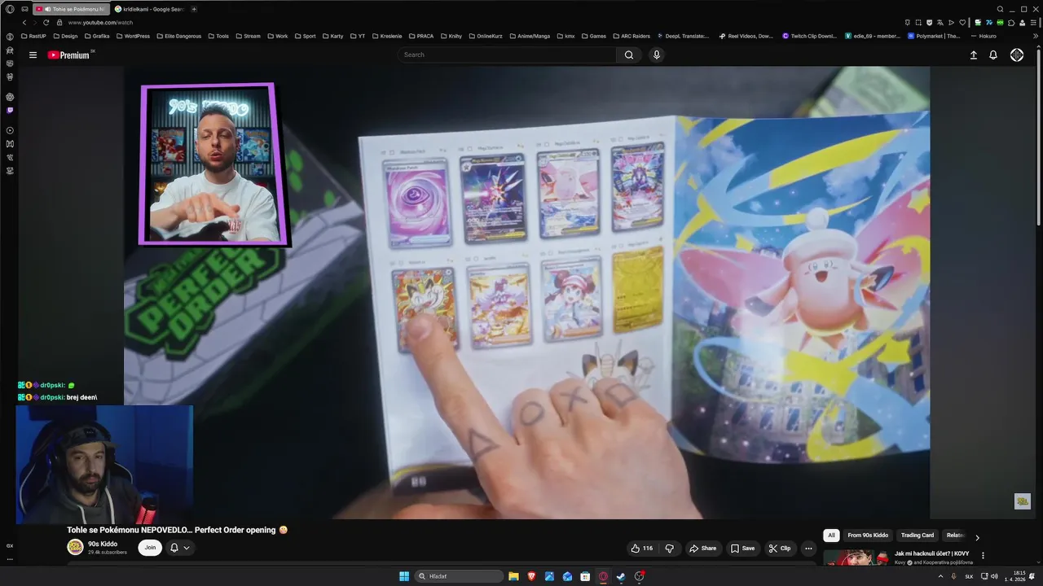Open the Design bookmarks folder
The width and height of the screenshot is (1043, 586).
pyautogui.click(x=65, y=36)
